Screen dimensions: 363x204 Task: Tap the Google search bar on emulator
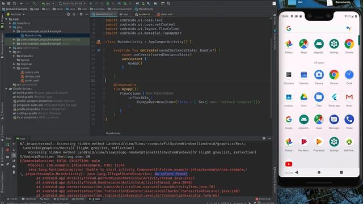coord(319,28)
